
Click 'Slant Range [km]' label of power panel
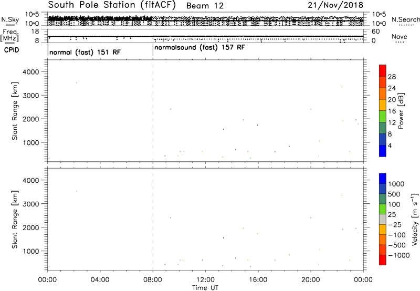click(15, 111)
